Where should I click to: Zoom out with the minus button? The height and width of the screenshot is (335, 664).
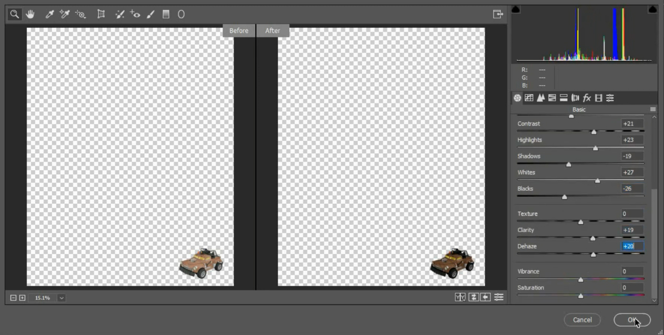[x=14, y=298]
